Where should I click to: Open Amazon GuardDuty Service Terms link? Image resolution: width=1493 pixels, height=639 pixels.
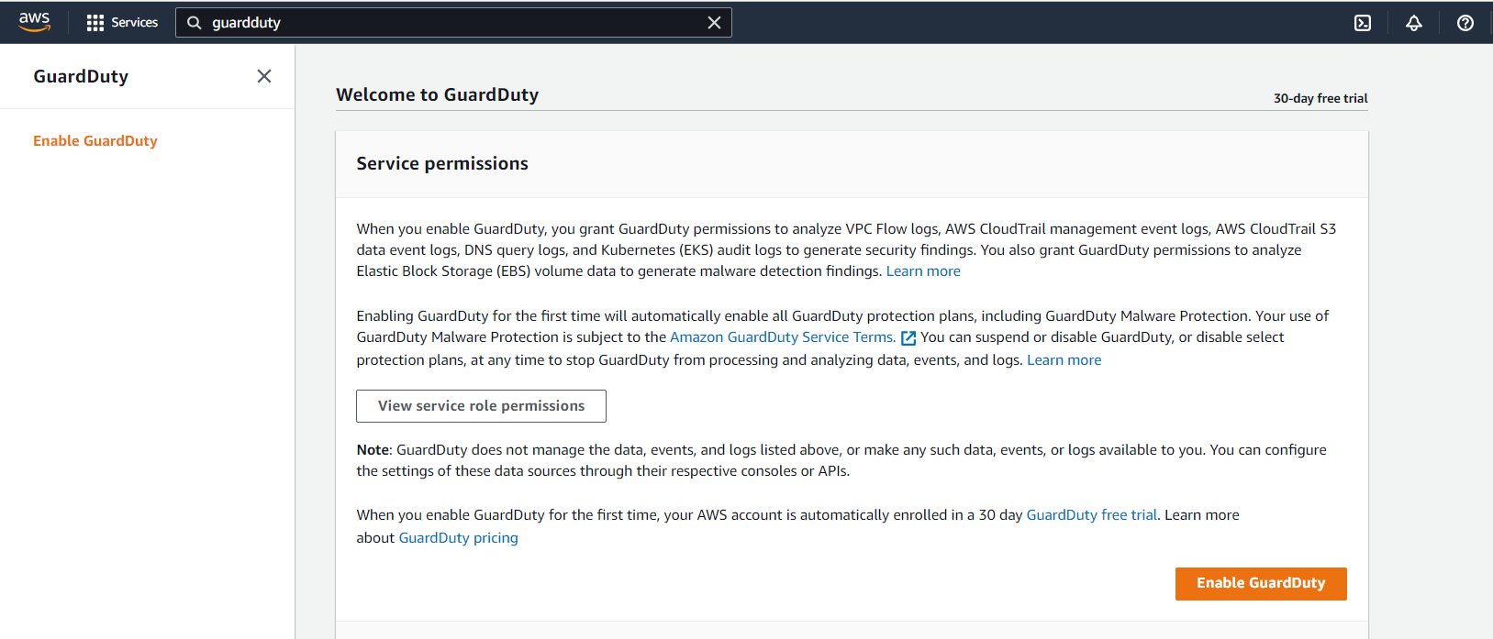pyautogui.click(x=782, y=337)
